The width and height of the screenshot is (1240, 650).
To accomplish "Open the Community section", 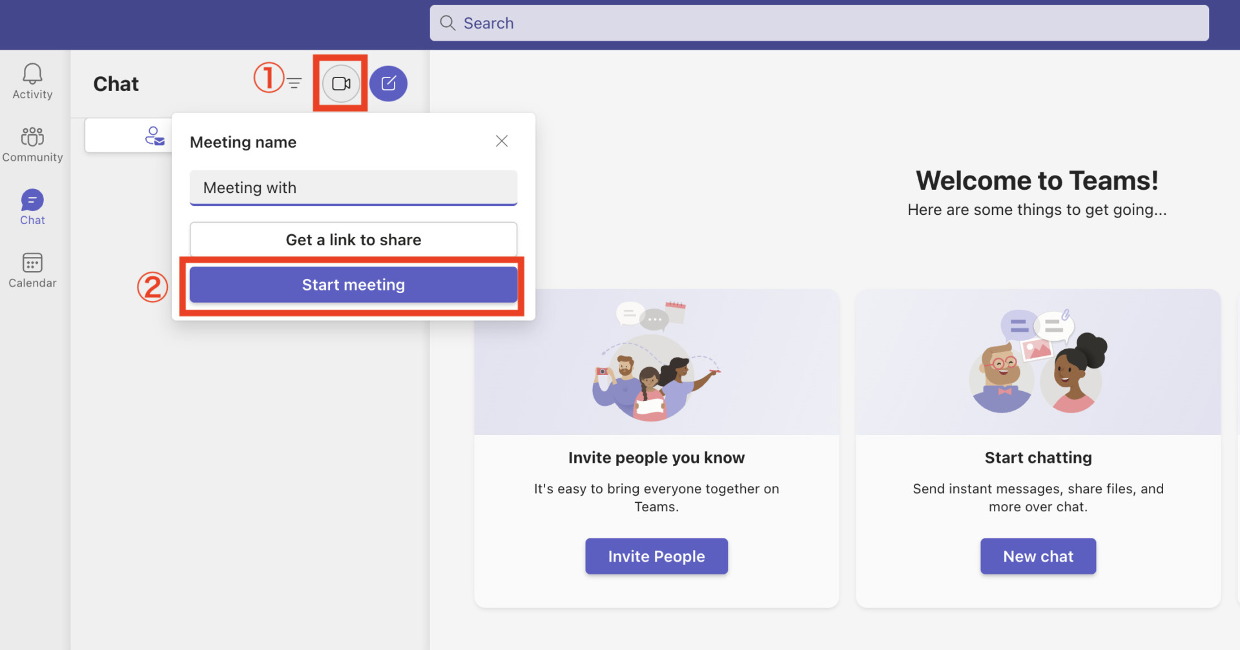I will point(32,143).
